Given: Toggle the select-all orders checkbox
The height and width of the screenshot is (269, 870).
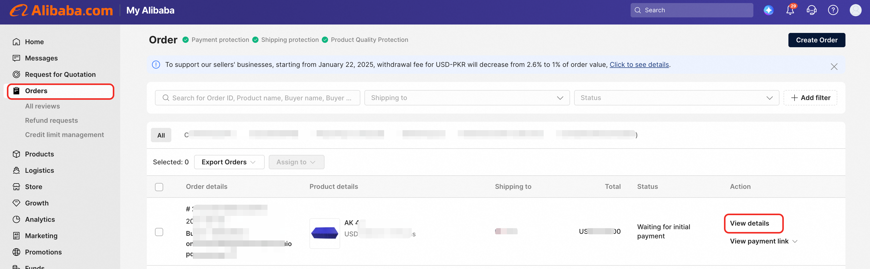Looking at the screenshot, I should (159, 187).
